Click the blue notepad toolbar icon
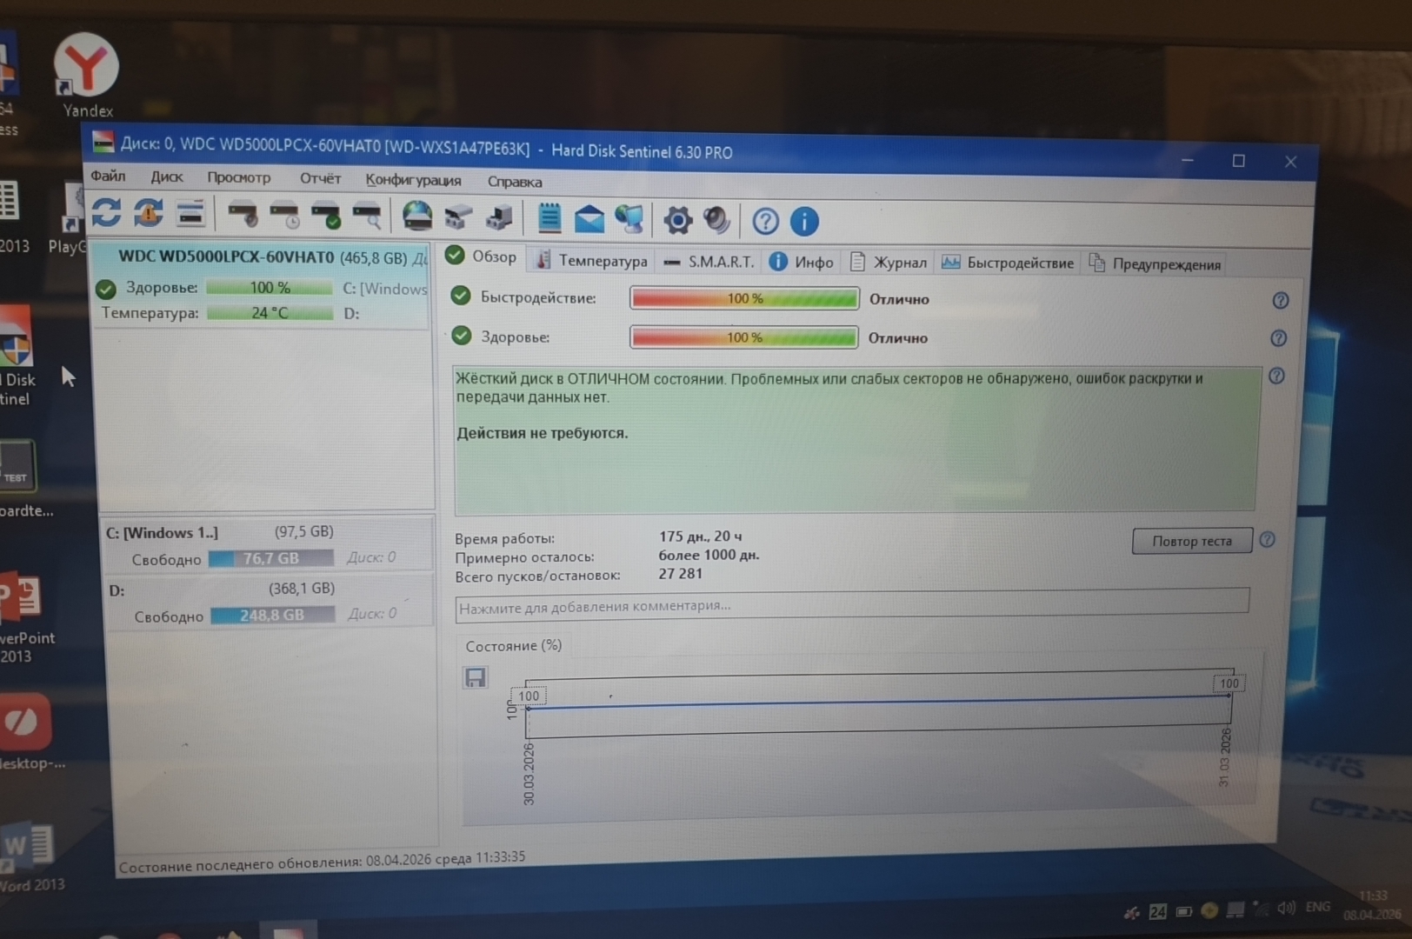This screenshot has width=1412, height=939. (x=549, y=218)
